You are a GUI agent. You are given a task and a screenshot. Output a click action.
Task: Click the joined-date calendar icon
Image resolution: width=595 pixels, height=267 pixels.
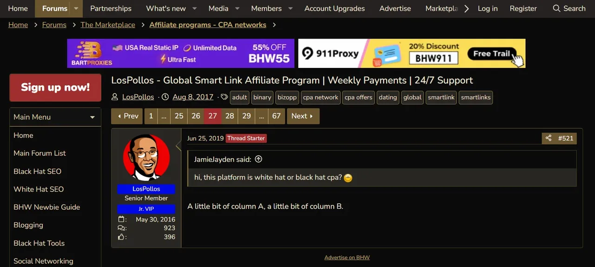(121, 220)
